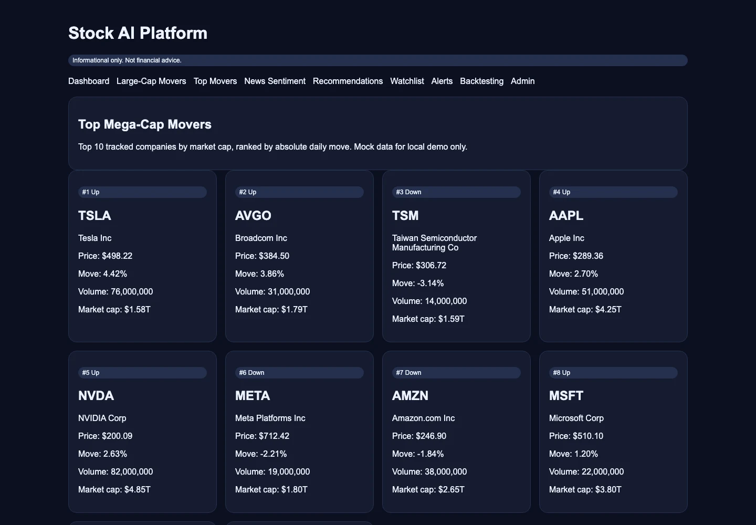Go to Alerts page
The width and height of the screenshot is (756, 525).
pos(442,81)
